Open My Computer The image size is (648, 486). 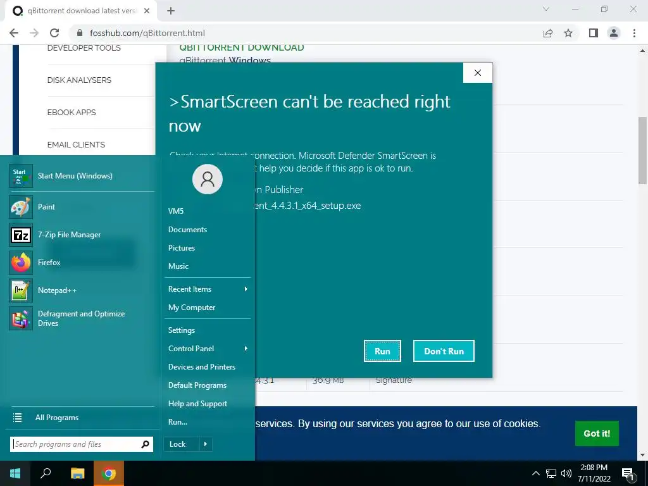click(x=192, y=308)
